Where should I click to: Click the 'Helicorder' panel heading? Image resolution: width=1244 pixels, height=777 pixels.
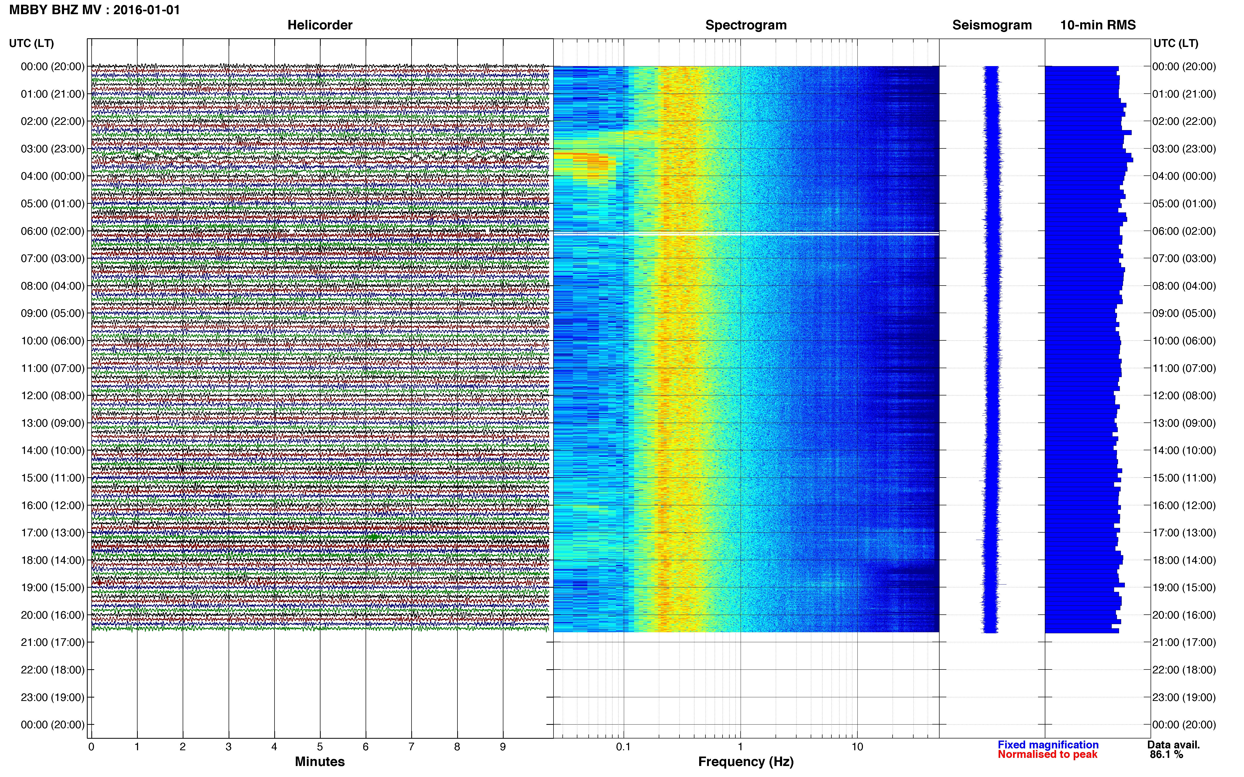click(x=320, y=25)
